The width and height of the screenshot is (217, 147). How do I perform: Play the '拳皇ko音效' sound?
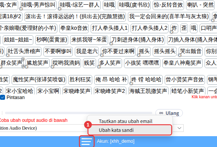click(x=74, y=28)
